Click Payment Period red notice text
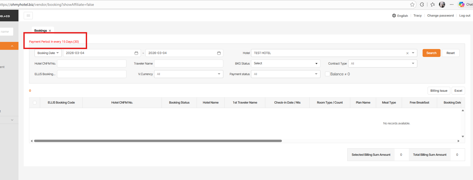473x180 pixels. tap(54, 42)
